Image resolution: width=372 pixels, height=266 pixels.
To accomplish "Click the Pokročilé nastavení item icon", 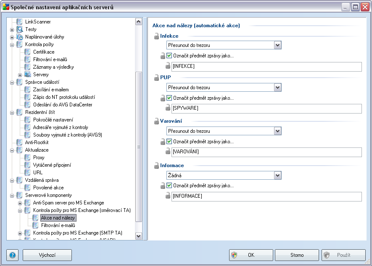I will [x=27, y=120].
